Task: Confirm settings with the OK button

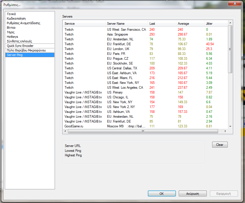Action: [x=162, y=194]
